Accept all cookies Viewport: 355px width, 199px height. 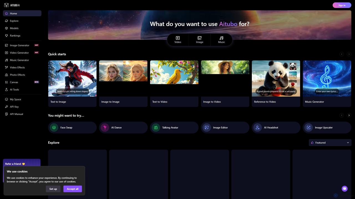click(73, 189)
